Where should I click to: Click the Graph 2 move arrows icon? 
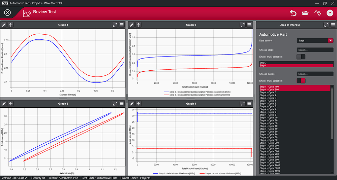(x=139, y=25)
